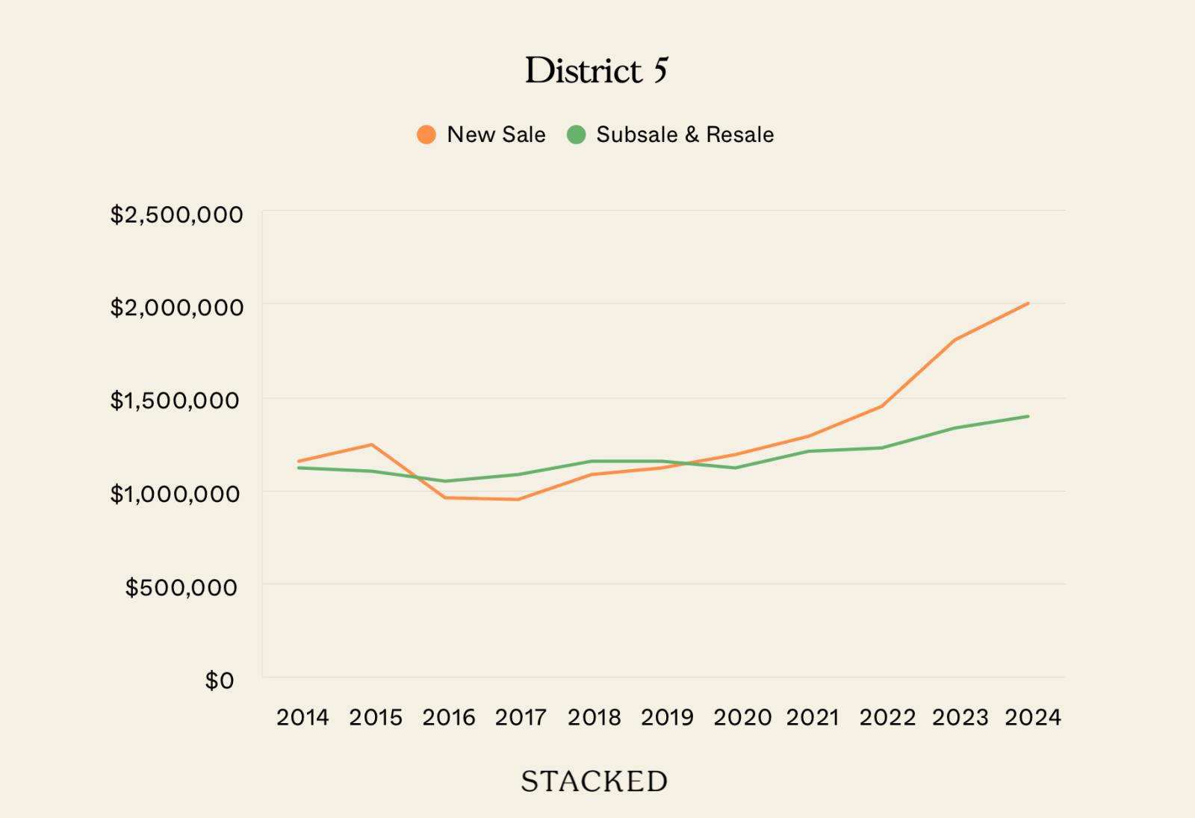Select the 2017 x-axis label
Viewport: 1195px width, 818px height.
click(521, 717)
